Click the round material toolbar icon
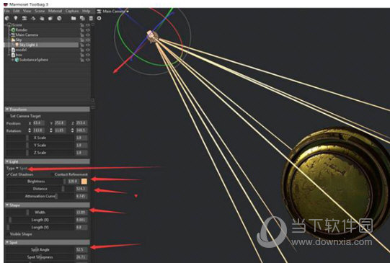This screenshot has width=390, height=263. point(59,18)
